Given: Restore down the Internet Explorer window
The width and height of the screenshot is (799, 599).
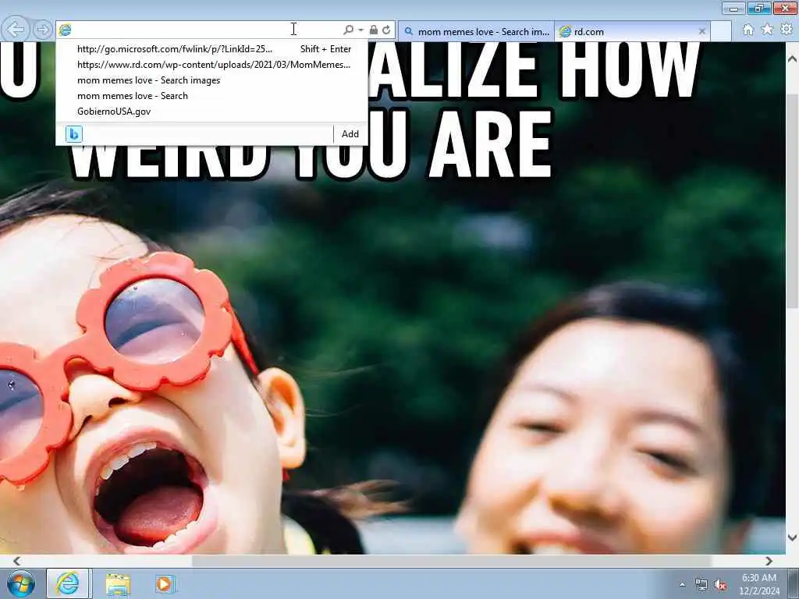Looking at the screenshot, I should coord(758,8).
